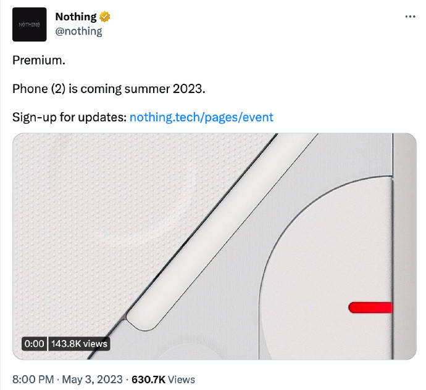Click the 8:00 PM post time

coord(33,379)
